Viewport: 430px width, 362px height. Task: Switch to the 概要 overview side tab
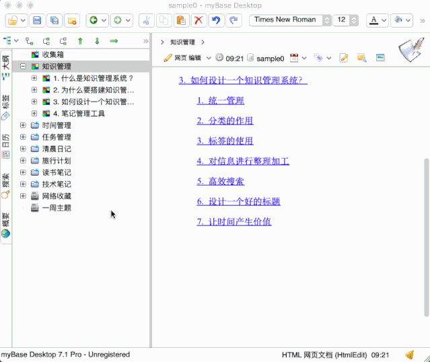pos(6,225)
